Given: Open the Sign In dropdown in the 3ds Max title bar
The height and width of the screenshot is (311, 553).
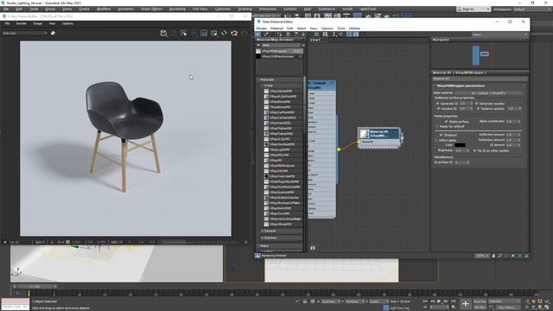Looking at the screenshot, I should pos(474,10).
